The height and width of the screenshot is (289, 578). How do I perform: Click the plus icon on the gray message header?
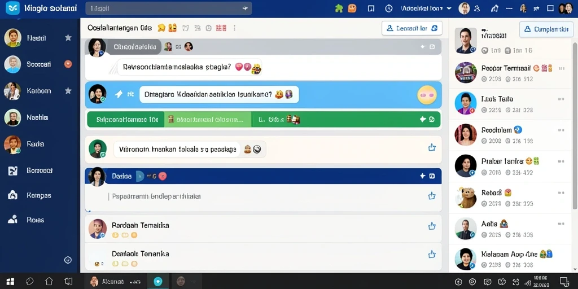pyautogui.click(x=423, y=47)
